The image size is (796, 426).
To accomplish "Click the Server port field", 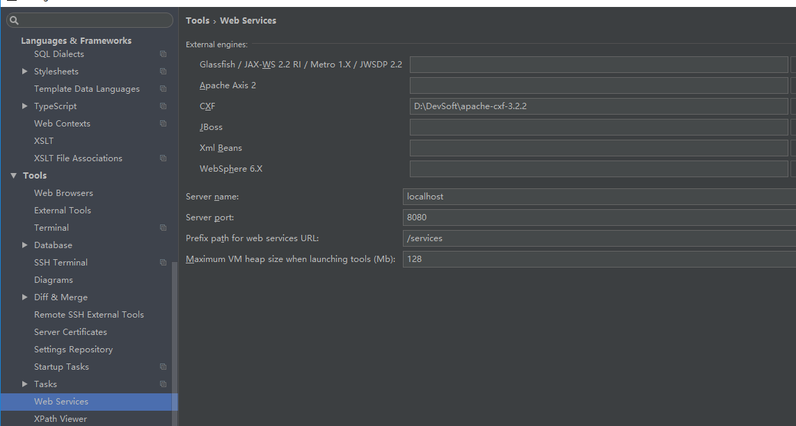I will tap(599, 217).
